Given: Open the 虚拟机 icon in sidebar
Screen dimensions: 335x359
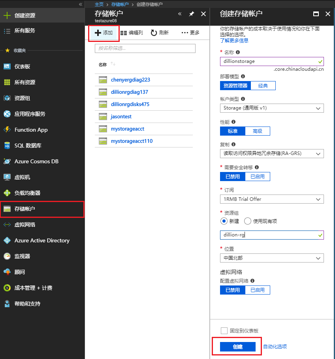Looking at the screenshot, I should pos(7,177).
